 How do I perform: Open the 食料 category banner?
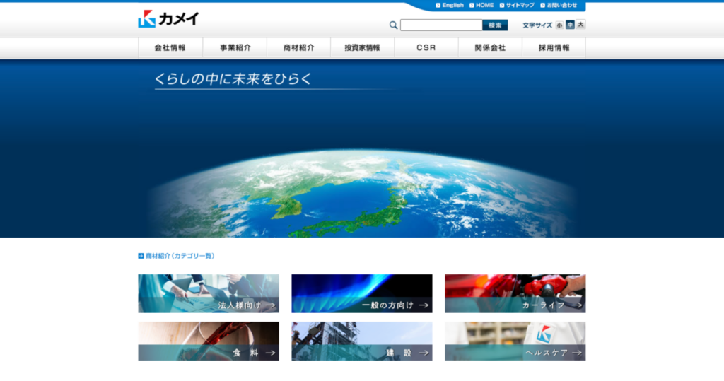pos(209,341)
